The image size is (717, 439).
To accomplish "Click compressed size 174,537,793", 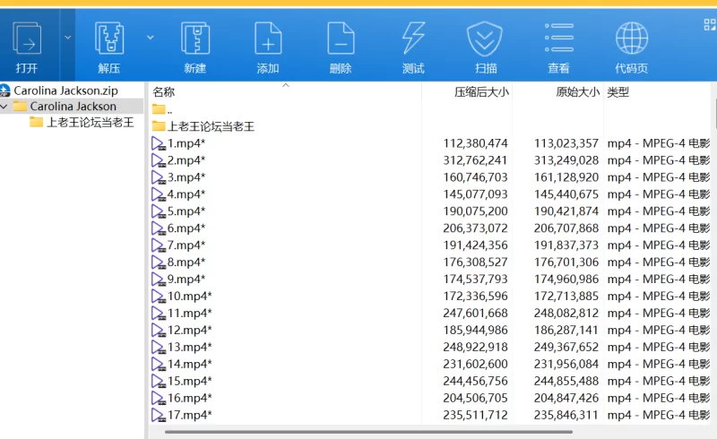I will pyautogui.click(x=475, y=279).
